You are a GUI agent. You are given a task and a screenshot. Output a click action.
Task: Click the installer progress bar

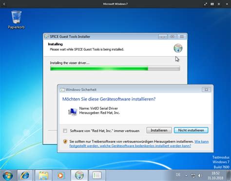[115, 68]
